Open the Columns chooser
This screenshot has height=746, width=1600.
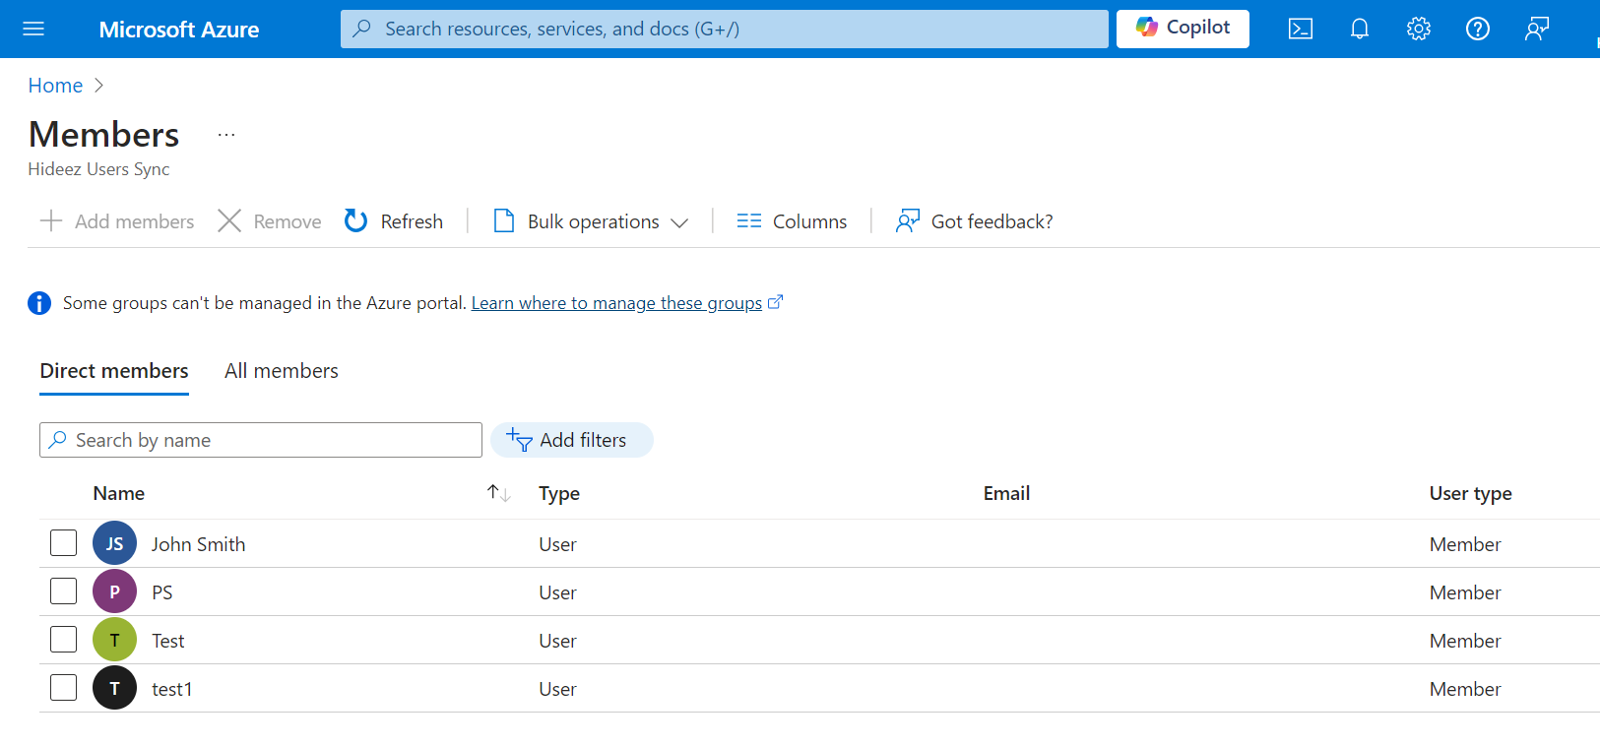pos(792,221)
